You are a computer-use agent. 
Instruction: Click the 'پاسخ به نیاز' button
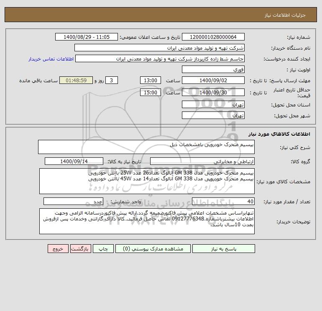[224, 249]
